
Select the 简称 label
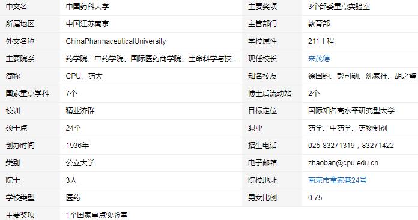click(13, 76)
